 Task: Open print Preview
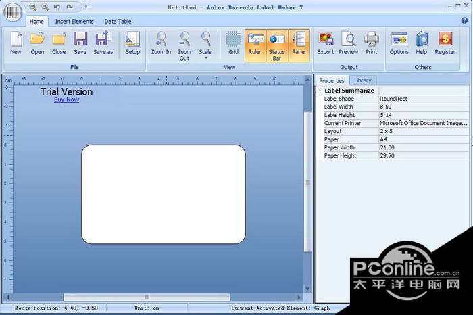pos(349,44)
